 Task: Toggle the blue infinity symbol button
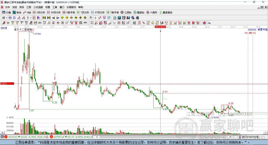[209, 23]
